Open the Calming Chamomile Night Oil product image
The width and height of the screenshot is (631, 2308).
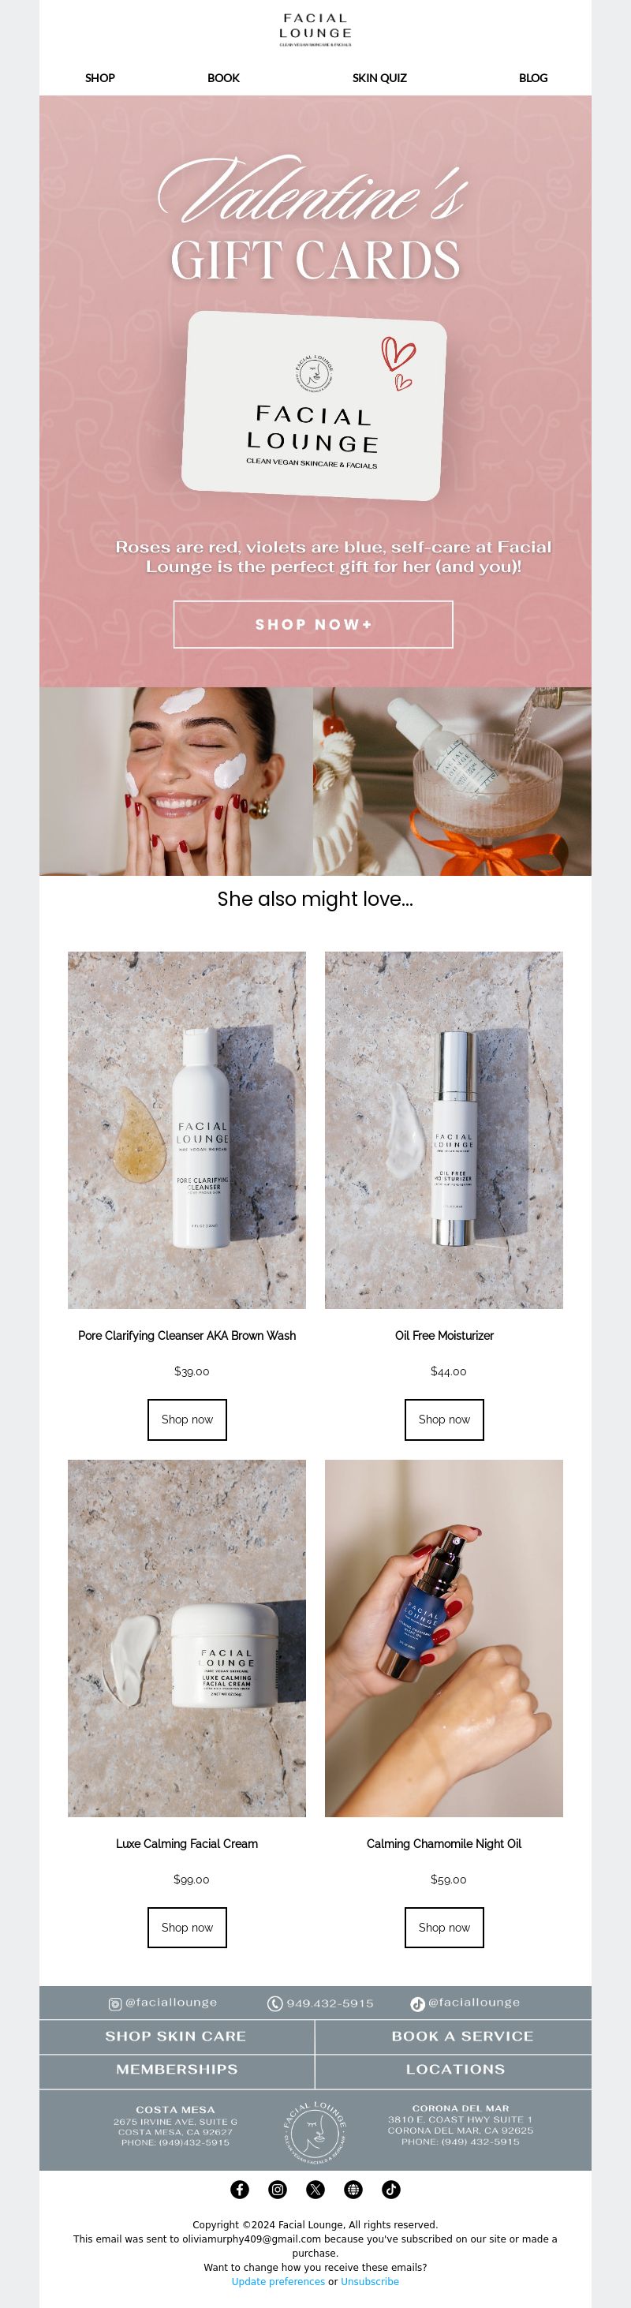[444, 1638]
